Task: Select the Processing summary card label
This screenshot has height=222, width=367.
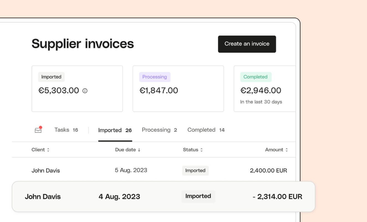Action: (155, 77)
